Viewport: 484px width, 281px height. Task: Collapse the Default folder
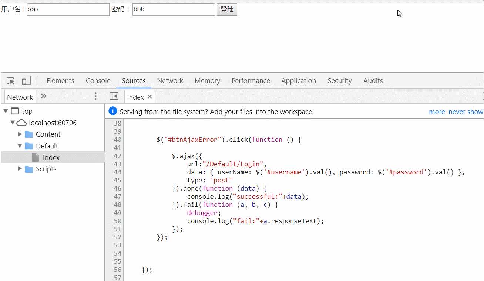20,146
